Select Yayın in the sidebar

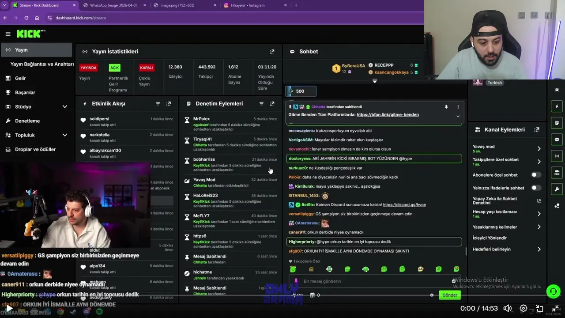36,50
